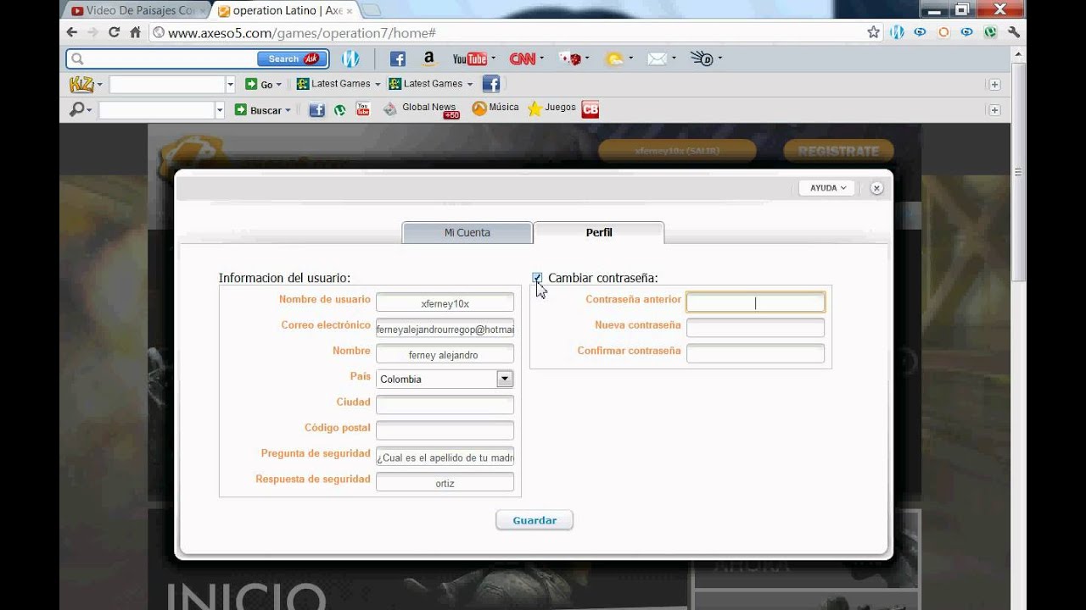Switch to the Video De Paisajes browser tab
The image size is (1086, 610).
[137, 11]
